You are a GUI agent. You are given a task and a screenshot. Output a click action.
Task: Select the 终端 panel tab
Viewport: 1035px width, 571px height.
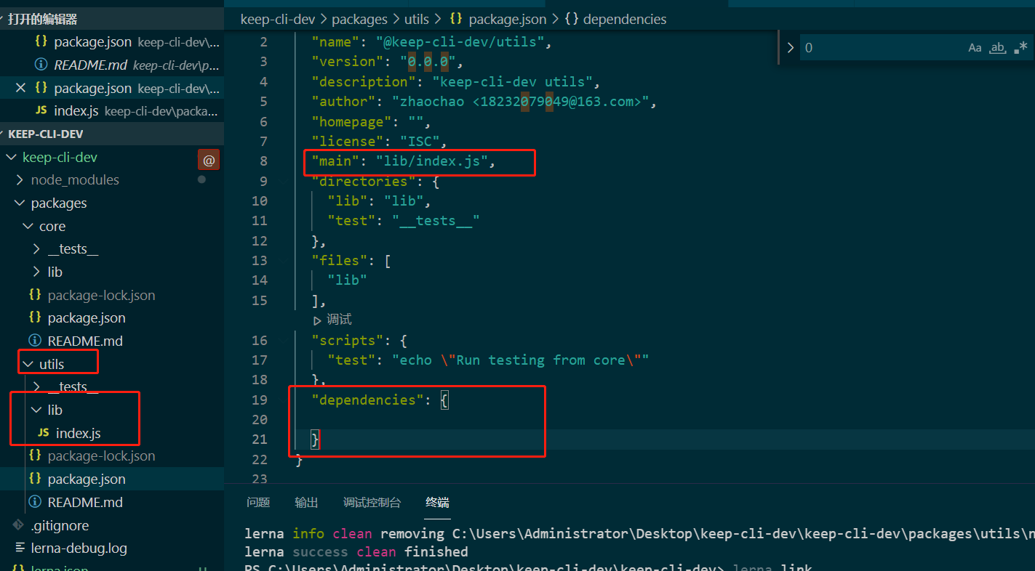click(x=437, y=502)
